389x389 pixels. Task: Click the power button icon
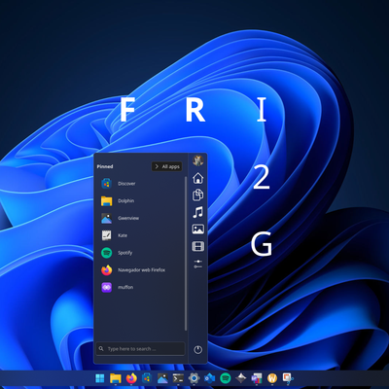[198, 350]
